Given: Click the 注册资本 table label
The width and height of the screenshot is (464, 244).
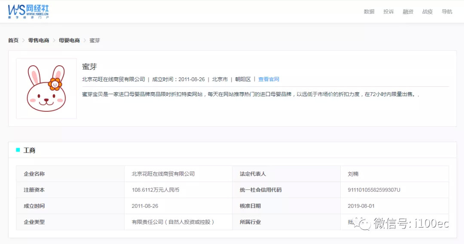Looking at the screenshot, I should 34,190.
